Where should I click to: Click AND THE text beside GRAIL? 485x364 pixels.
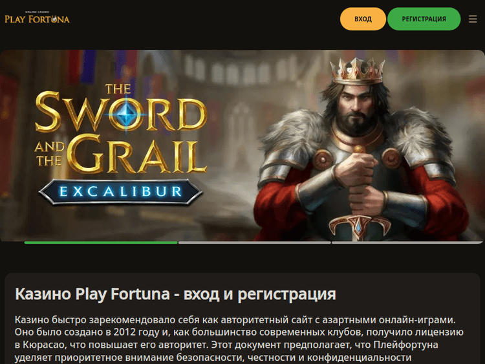(x=50, y=154)
